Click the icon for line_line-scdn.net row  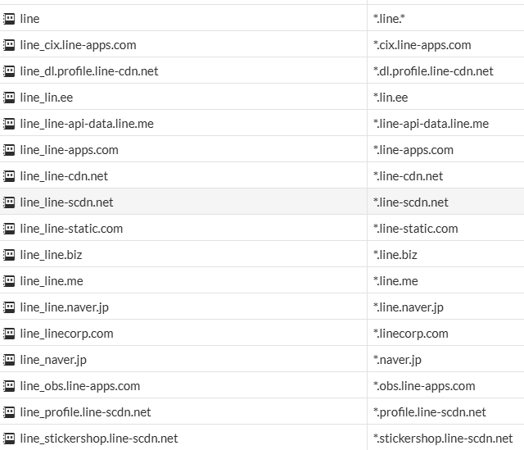[9, 202]
